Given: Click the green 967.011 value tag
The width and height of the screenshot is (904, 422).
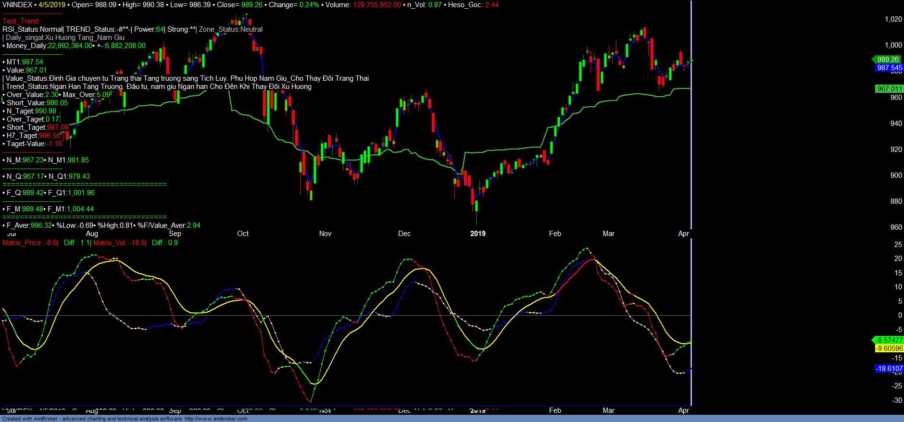Looking at the screenshot, I should point(889,89).
